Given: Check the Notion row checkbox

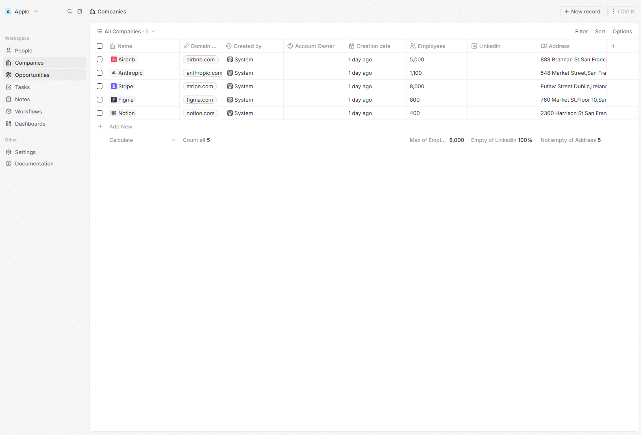Looking at the screenshot, I should click(x=100, y=113).
